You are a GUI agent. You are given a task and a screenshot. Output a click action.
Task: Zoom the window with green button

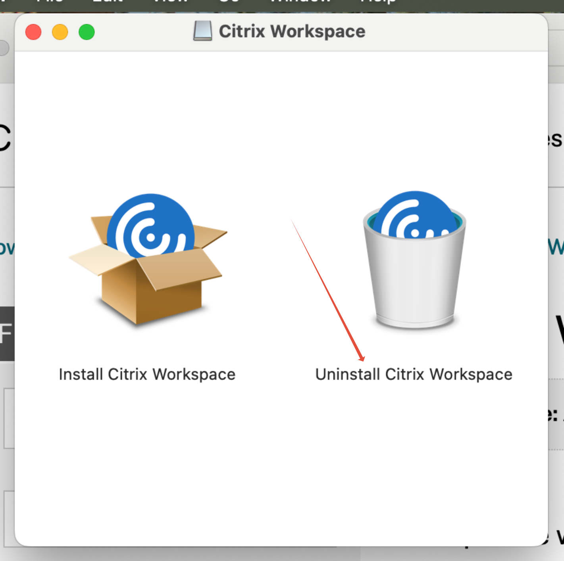click(87, 32)
